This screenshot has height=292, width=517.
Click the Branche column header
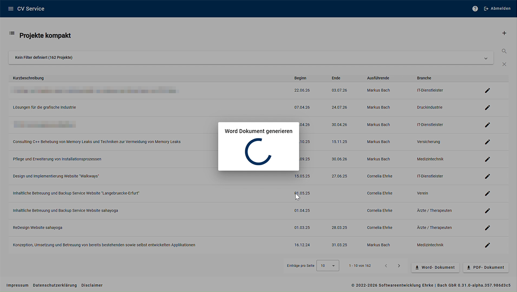click(424, 78)
